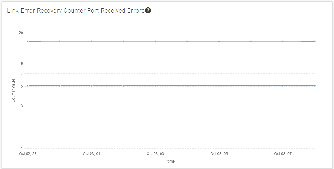Click the 'Oct 03, 03' x-axis tick label
334x169 pixels.
click(x=155, y=154)
